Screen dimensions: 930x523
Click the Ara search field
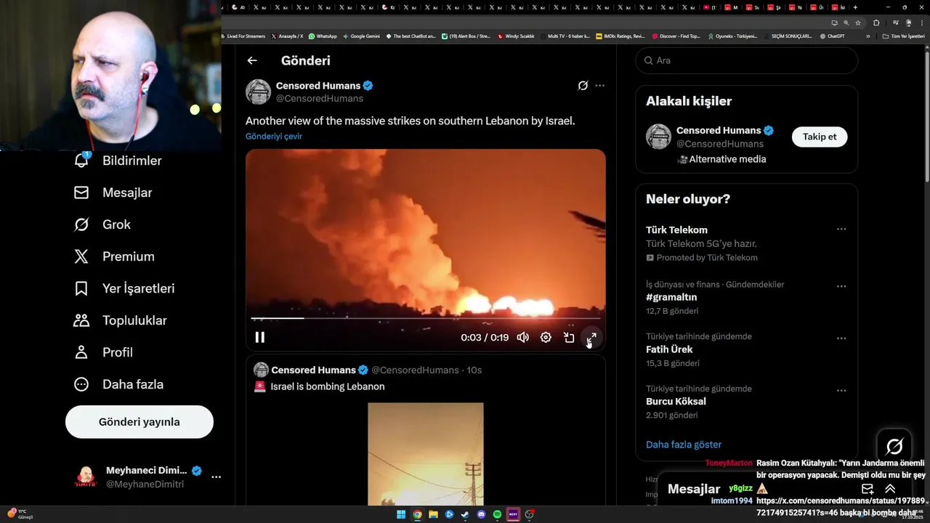coord(746,60)
